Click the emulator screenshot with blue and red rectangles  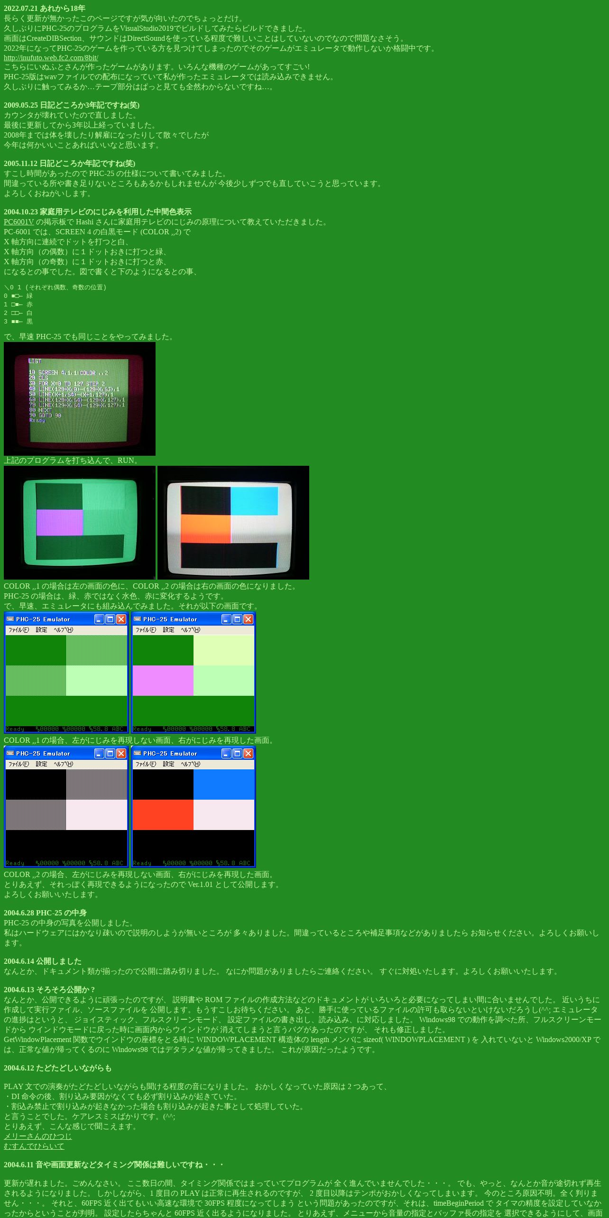194,807
